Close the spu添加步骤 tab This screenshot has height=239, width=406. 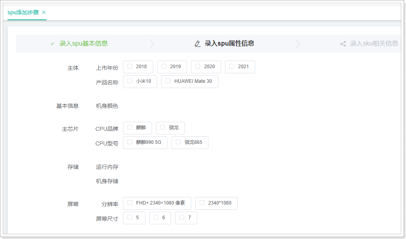[x=44, y=12]
